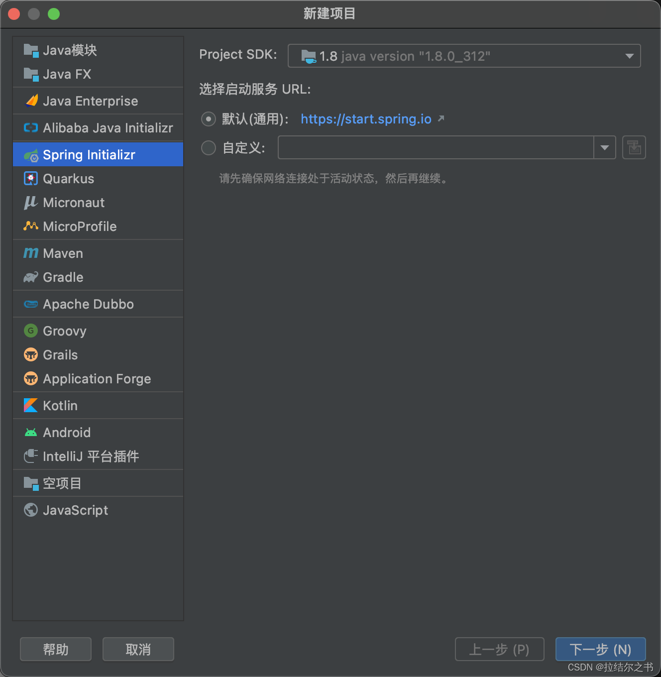Click the green zoom window button
Viewport: 661px width, 677px height.
point(54,14)
